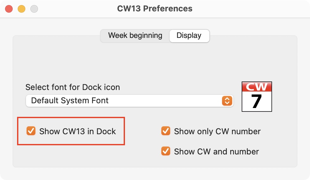Close the CW13 Preferences window
Screen dimensions: 310x180
(x=9, y=9)
